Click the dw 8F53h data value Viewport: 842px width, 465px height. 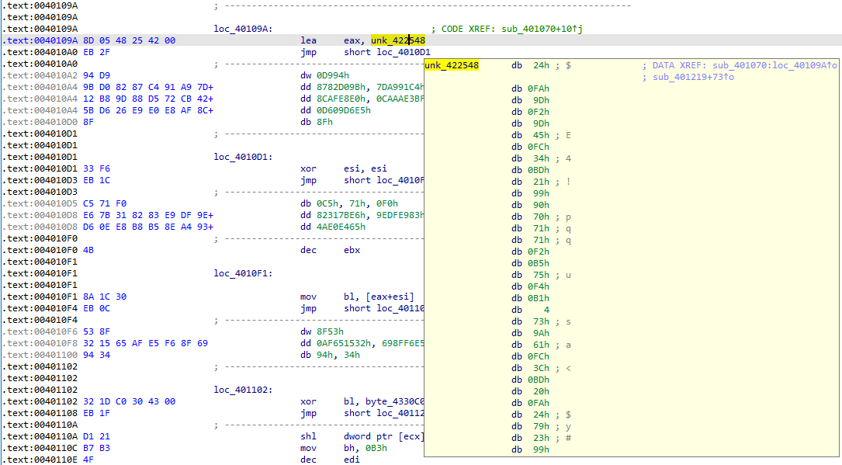(x=331, y=331)
